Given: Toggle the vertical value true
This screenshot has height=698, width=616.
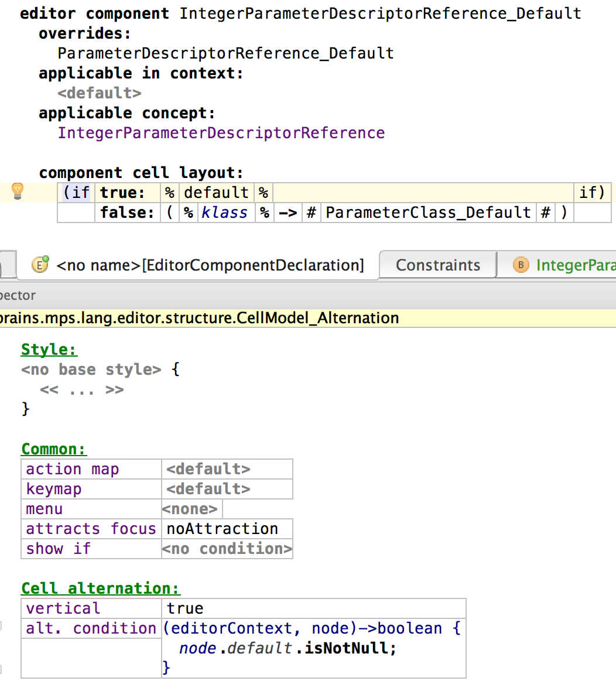Looking at the screenshot, I should [185, 608].
